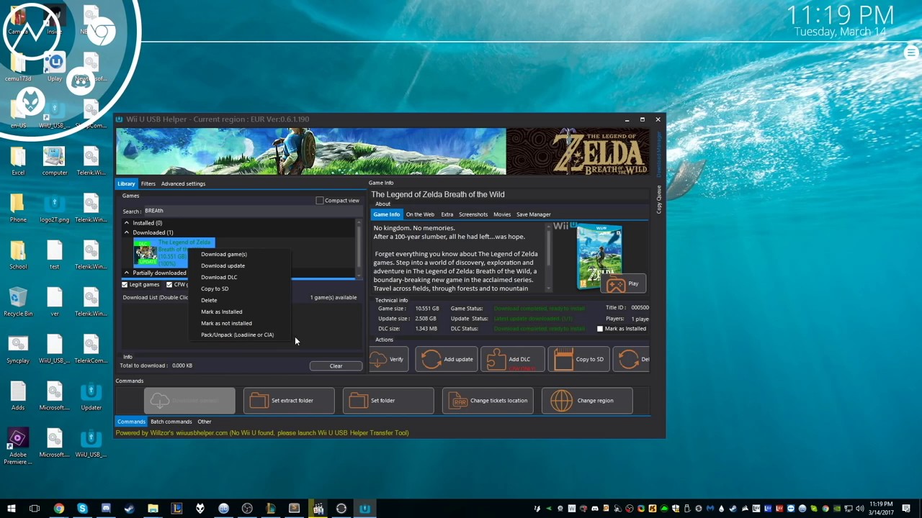Open the Adds file on desktop
This screenshot has height=518, width=922.
click(x=18, y=396)
